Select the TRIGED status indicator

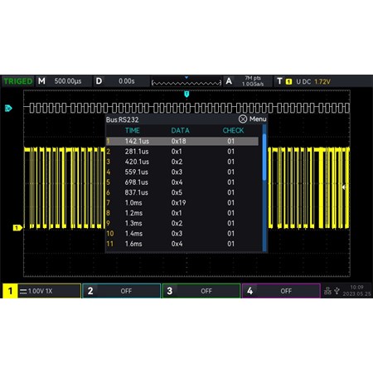(17, 81)
